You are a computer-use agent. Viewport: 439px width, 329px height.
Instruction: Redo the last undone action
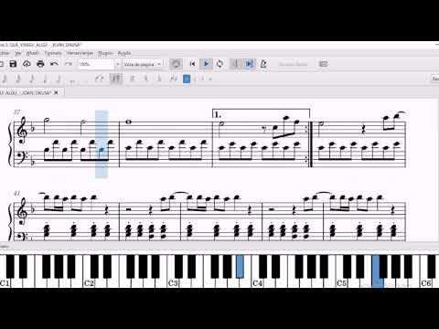point(68,64)
